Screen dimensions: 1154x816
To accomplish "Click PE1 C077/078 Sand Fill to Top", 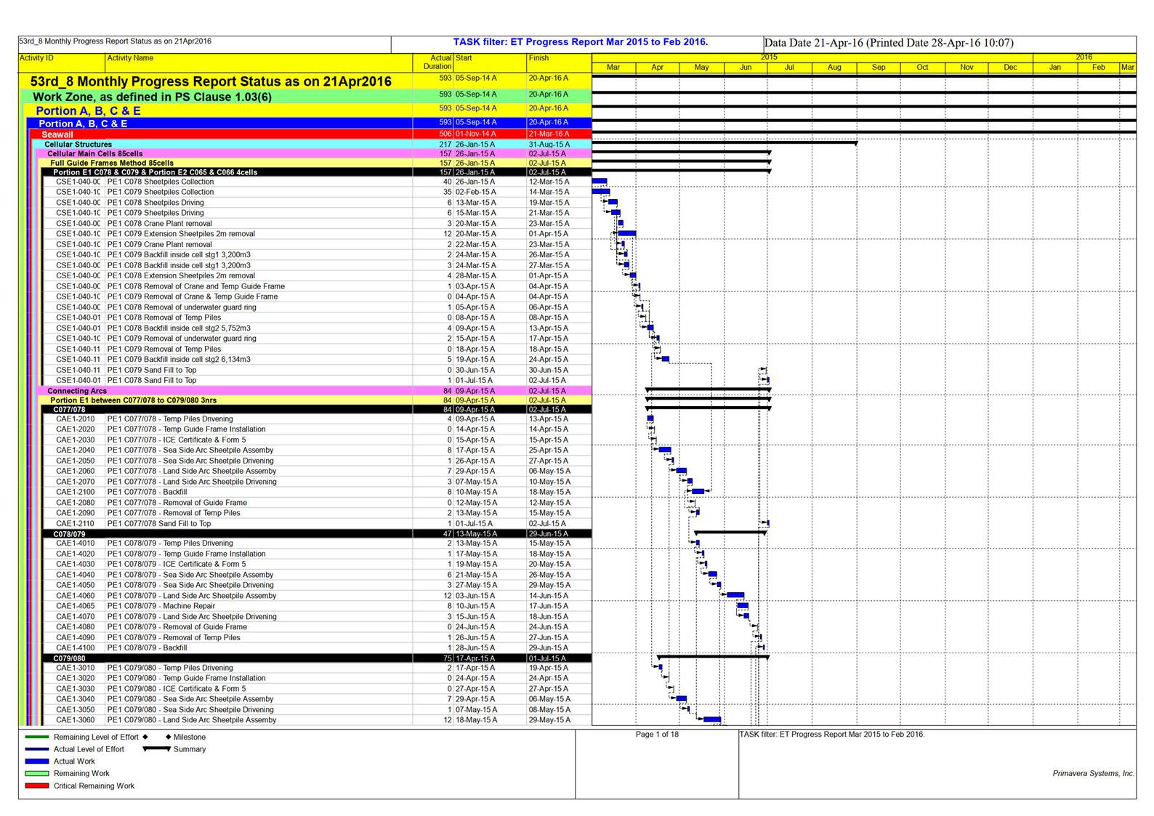I will 159,524.
